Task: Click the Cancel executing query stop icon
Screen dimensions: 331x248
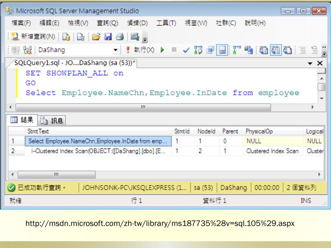Action: (x=174, y=49)
